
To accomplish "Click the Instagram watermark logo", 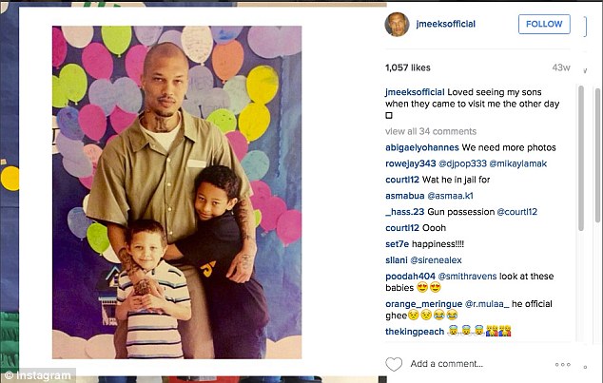I will [38, 375].
